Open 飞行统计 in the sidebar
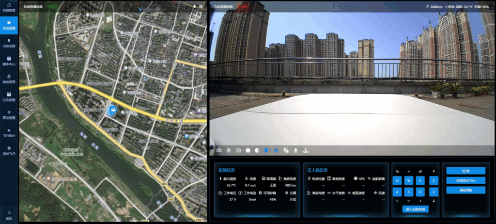The height and width of the screenshot is (224, 496). 9,132
